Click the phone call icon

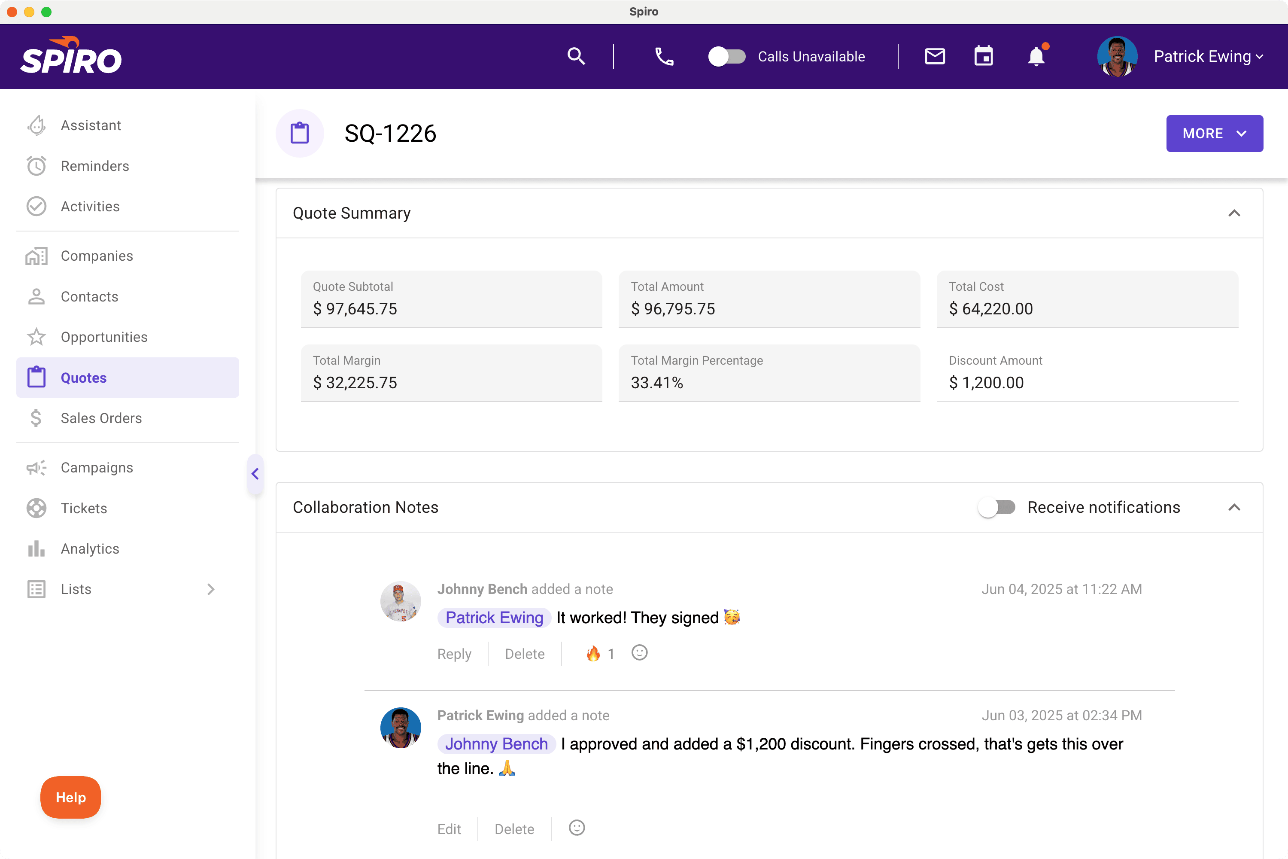coord(664,56)
